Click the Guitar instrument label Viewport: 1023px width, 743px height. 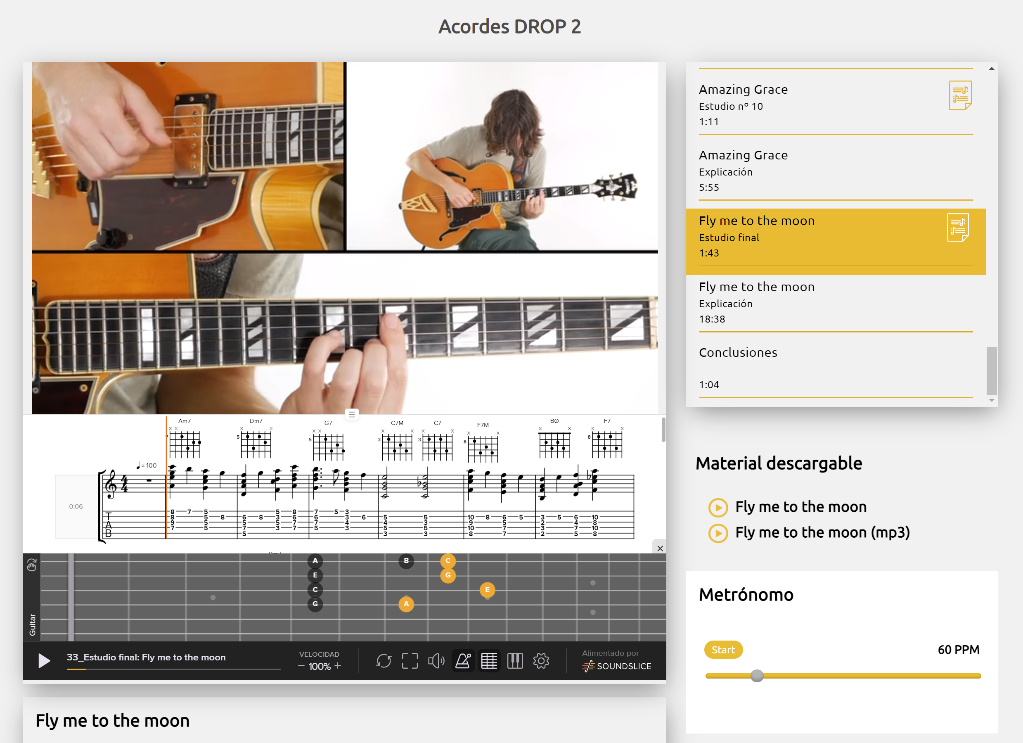pos(32,625)
